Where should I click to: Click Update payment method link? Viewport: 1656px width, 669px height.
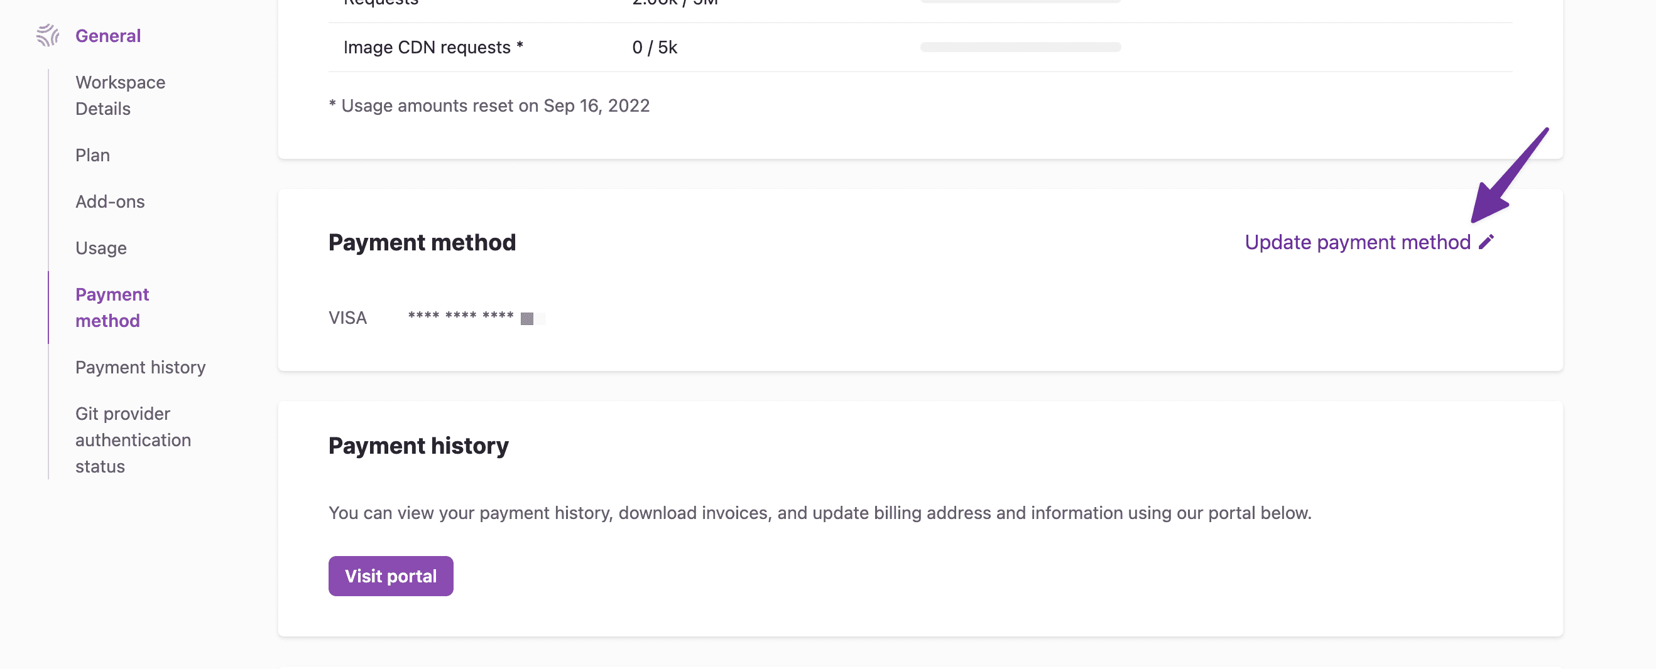pyautogui.click(x=1358, y=242)
